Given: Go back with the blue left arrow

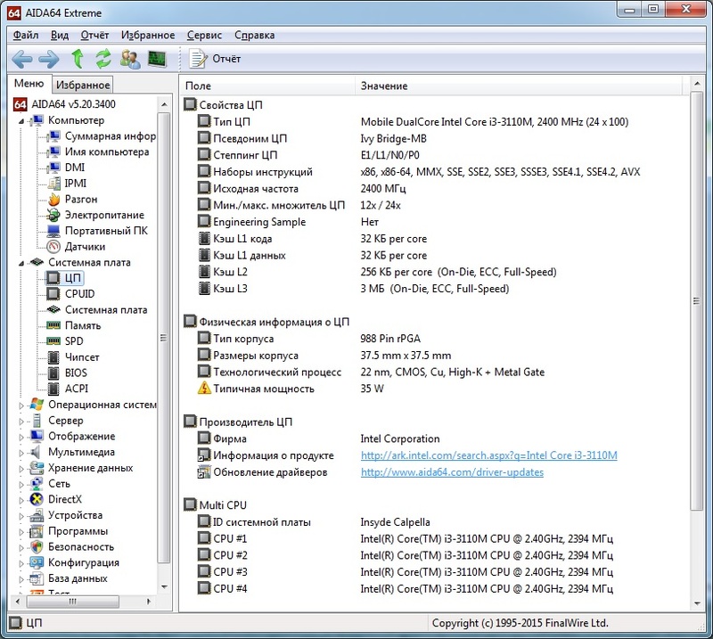Looking at the screenshot, I should [21, 59].
